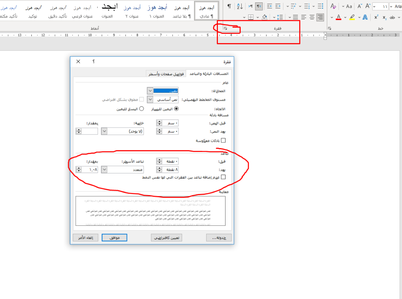Screen dimensions: 402x299
Task: Toggle align right in the ribbon
Action: pyautogui.click(x=320, y=17)
